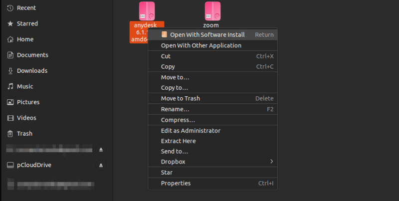Choose Move to Trash from context menu
The width and height of the screenshot is (399, 201).
[180, 98]
